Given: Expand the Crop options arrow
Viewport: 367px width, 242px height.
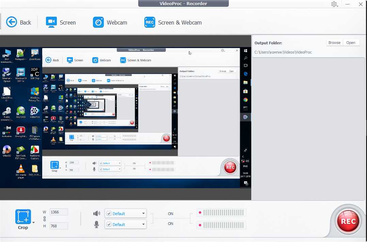Looking at the screenshot, I should (33, 223).
